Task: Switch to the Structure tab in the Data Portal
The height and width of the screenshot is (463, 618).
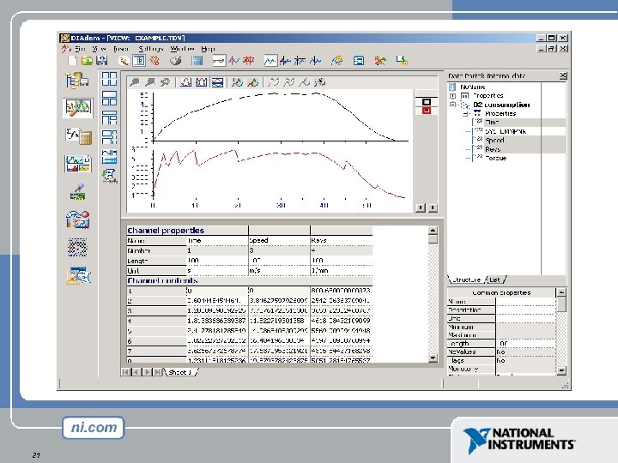Action: 466,280
